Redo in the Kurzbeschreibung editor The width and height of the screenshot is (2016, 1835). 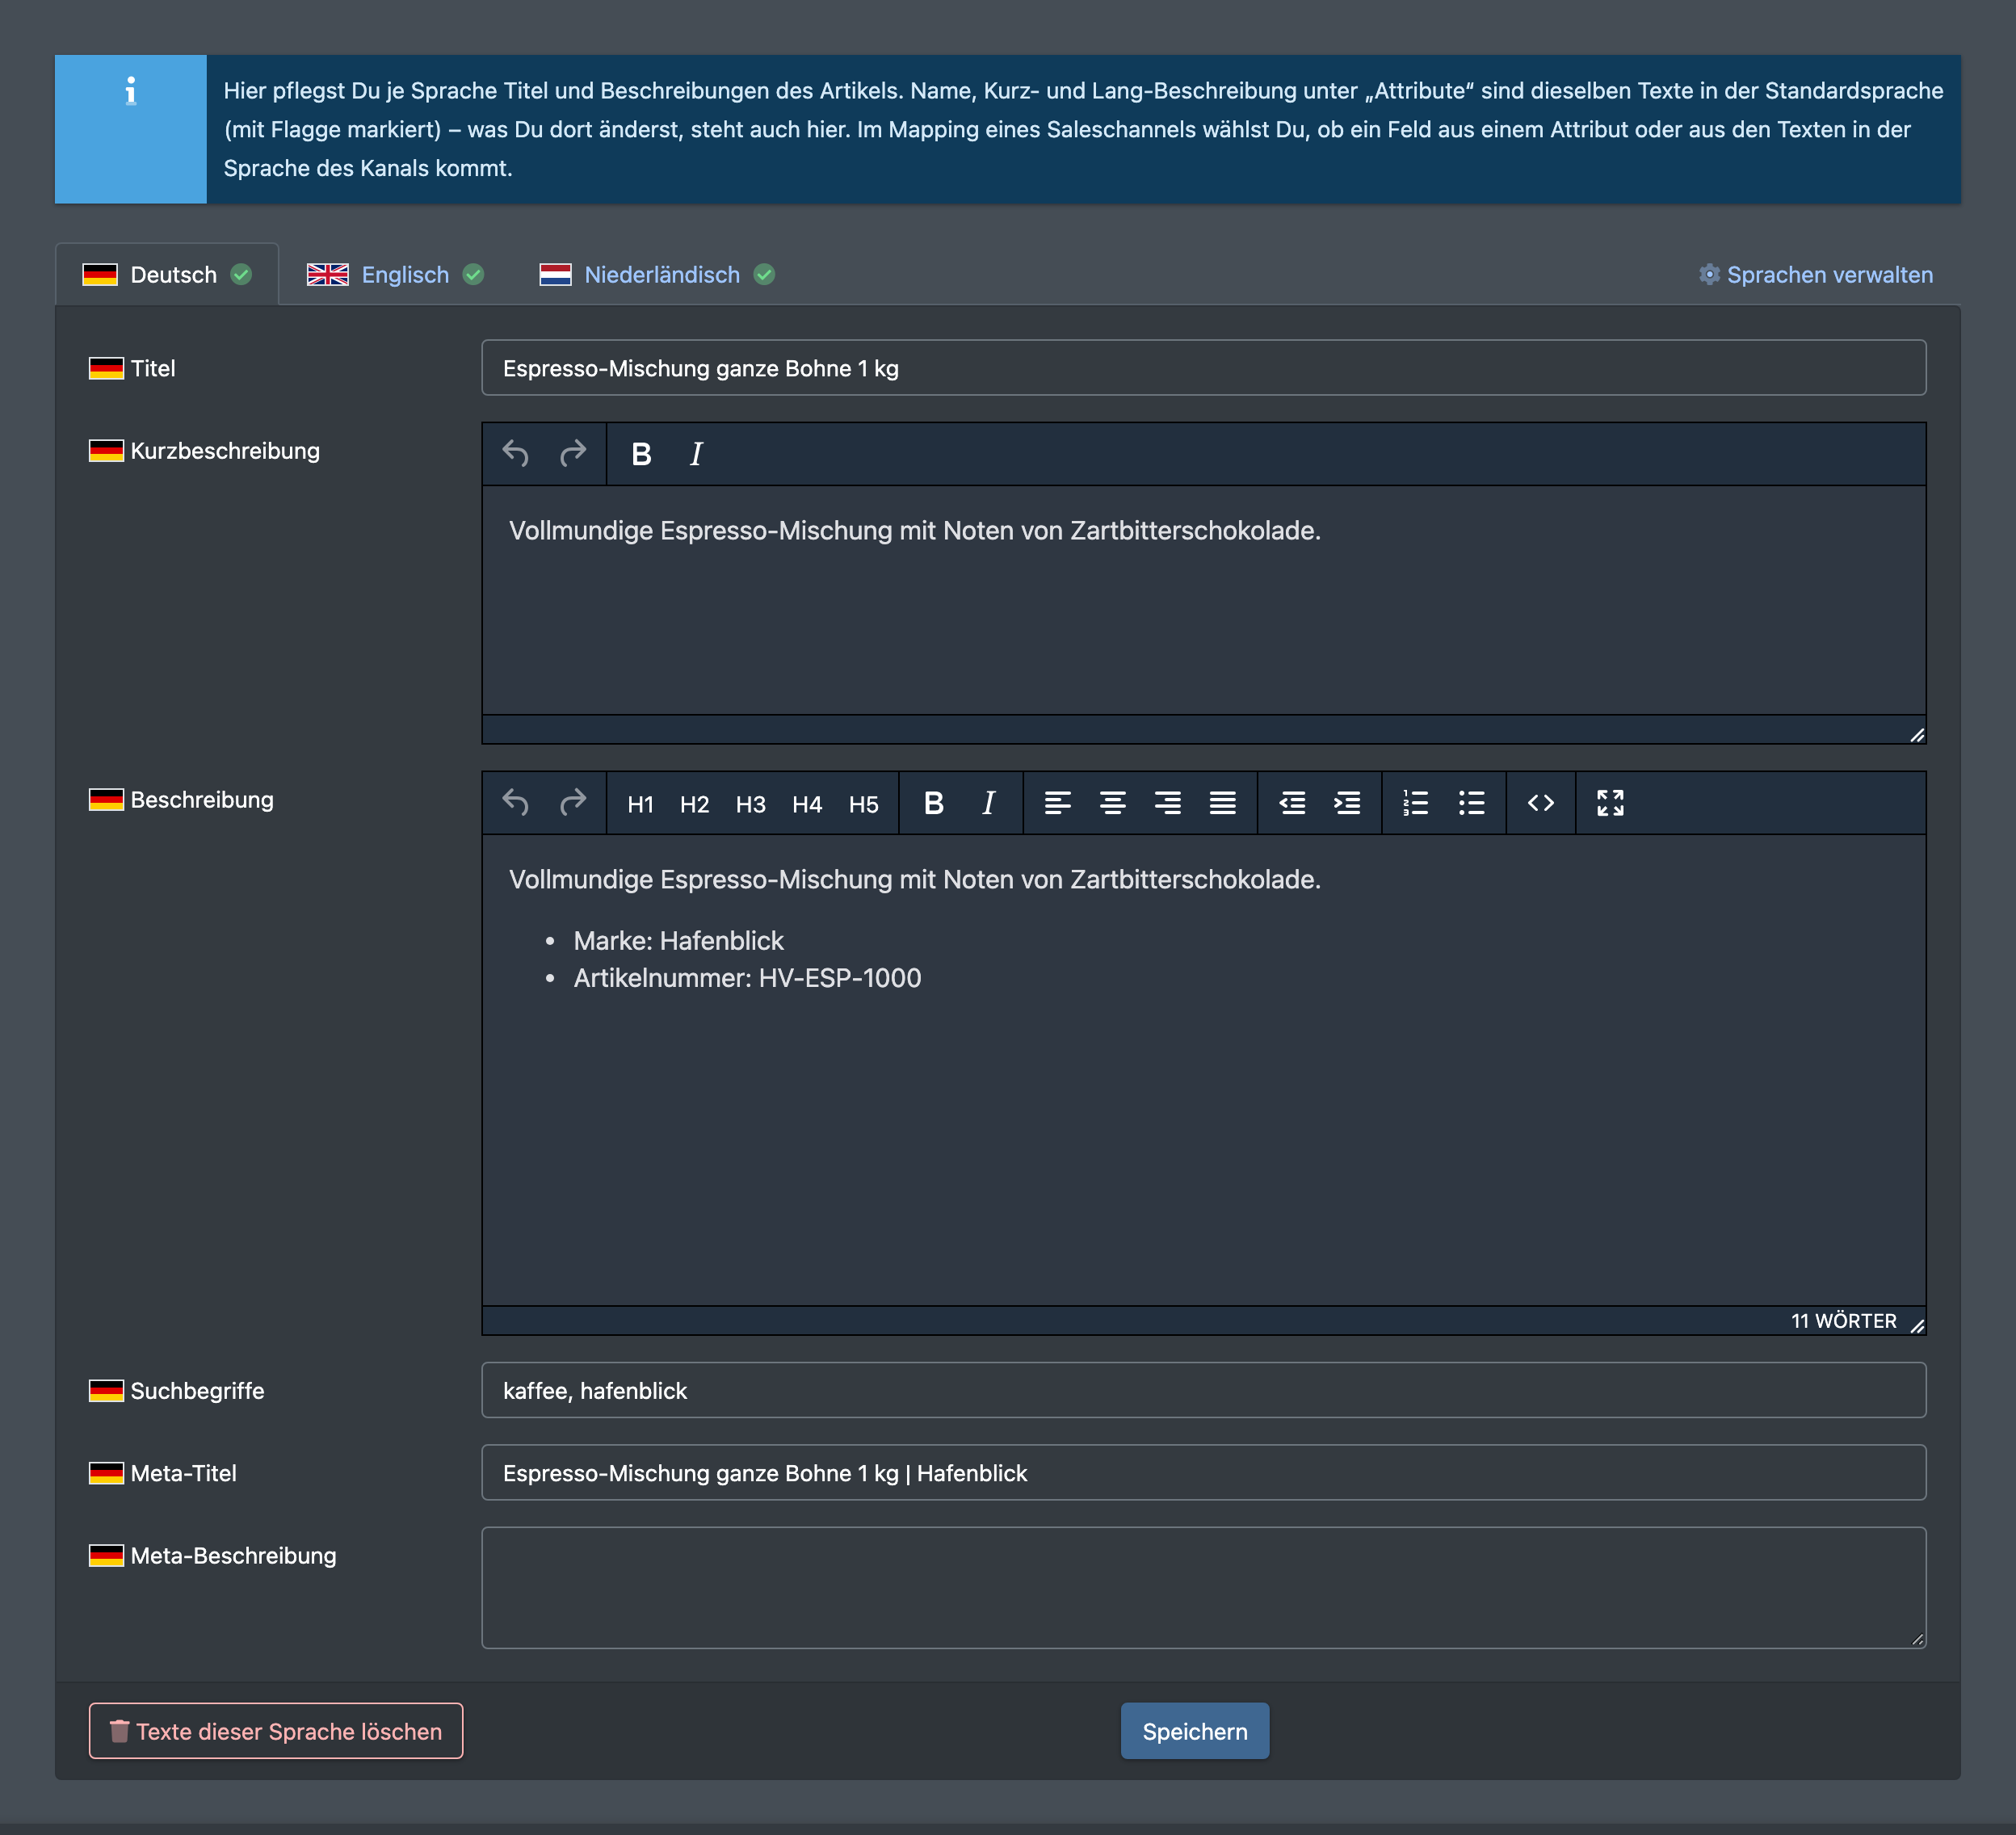(573, 454)
